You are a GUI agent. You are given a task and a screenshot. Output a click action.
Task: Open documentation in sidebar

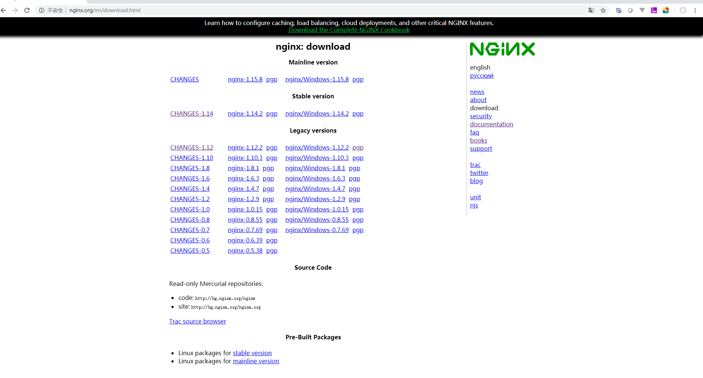tap(491, 124)
